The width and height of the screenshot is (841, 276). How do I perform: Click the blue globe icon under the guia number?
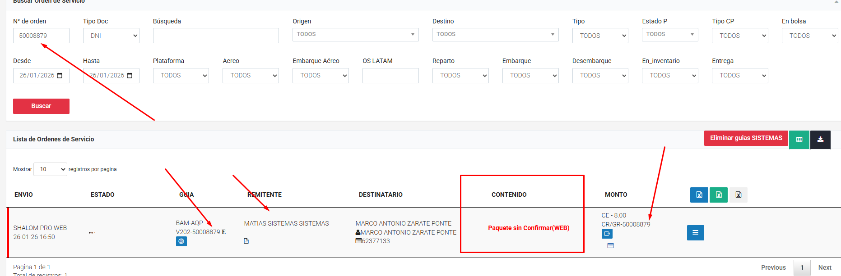pyautogui.click(x=181, y=241)
